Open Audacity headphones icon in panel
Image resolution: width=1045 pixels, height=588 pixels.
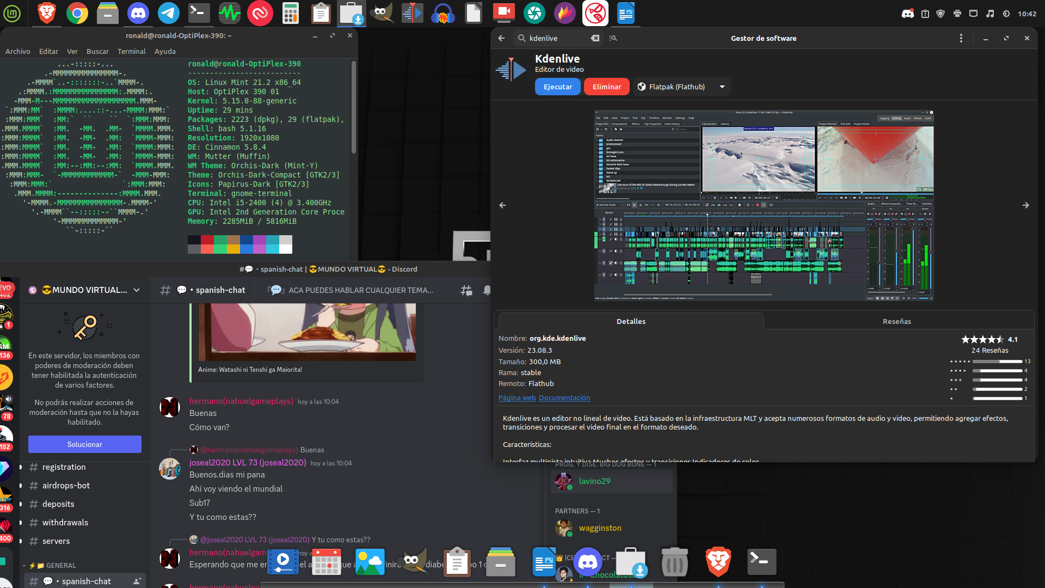point(443,13)
